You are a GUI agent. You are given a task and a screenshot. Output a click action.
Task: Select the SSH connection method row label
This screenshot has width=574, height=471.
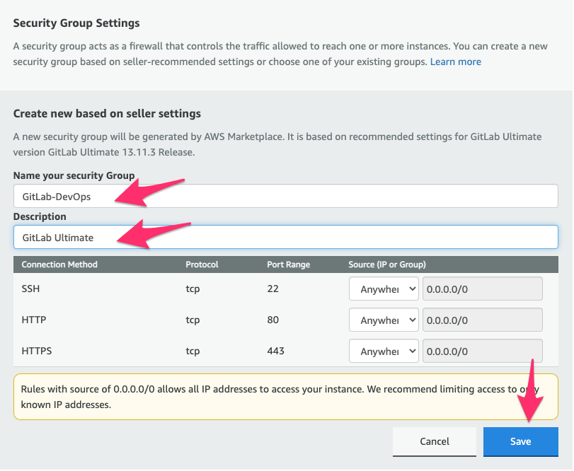[31, 289]
